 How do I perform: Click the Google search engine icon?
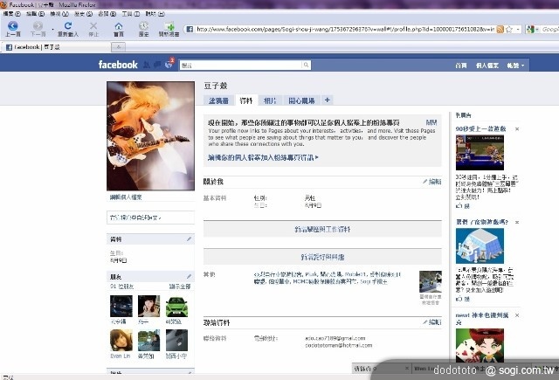(x=530, y=29)
